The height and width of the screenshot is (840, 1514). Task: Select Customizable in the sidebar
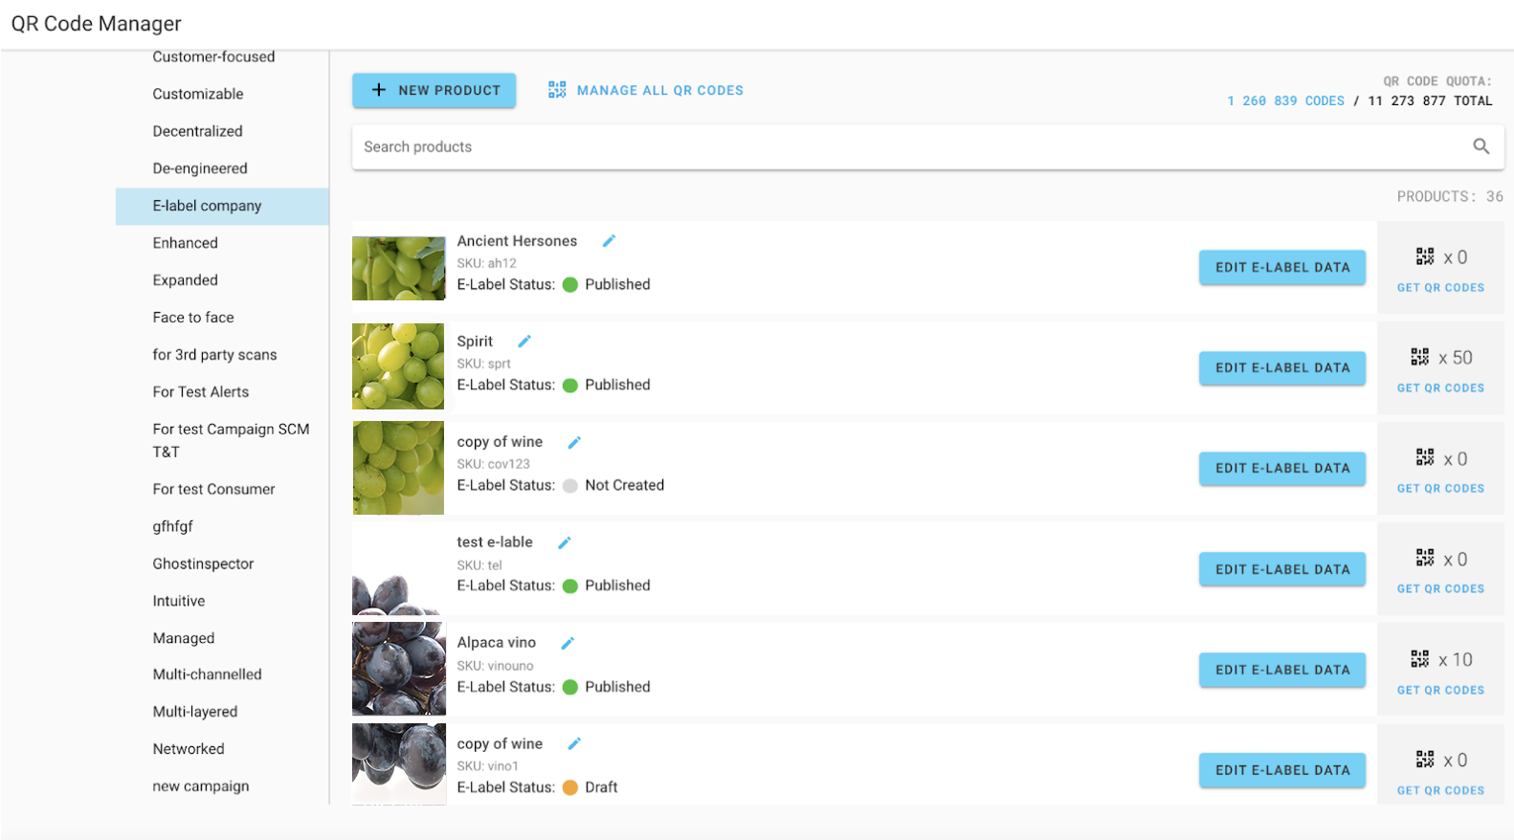tap(198, 94)
